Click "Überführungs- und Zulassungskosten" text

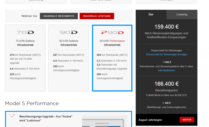(166, 107)
